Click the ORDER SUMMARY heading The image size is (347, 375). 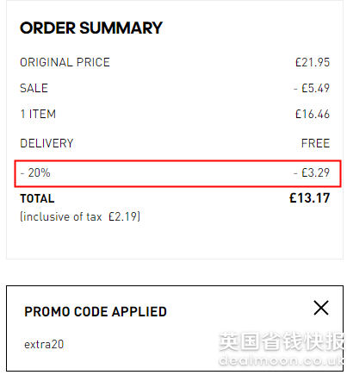(x=91, y=28)
